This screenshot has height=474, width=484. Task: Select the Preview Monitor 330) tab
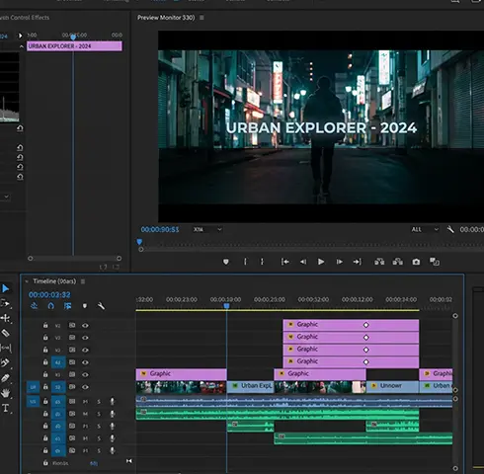click(166, 18)
